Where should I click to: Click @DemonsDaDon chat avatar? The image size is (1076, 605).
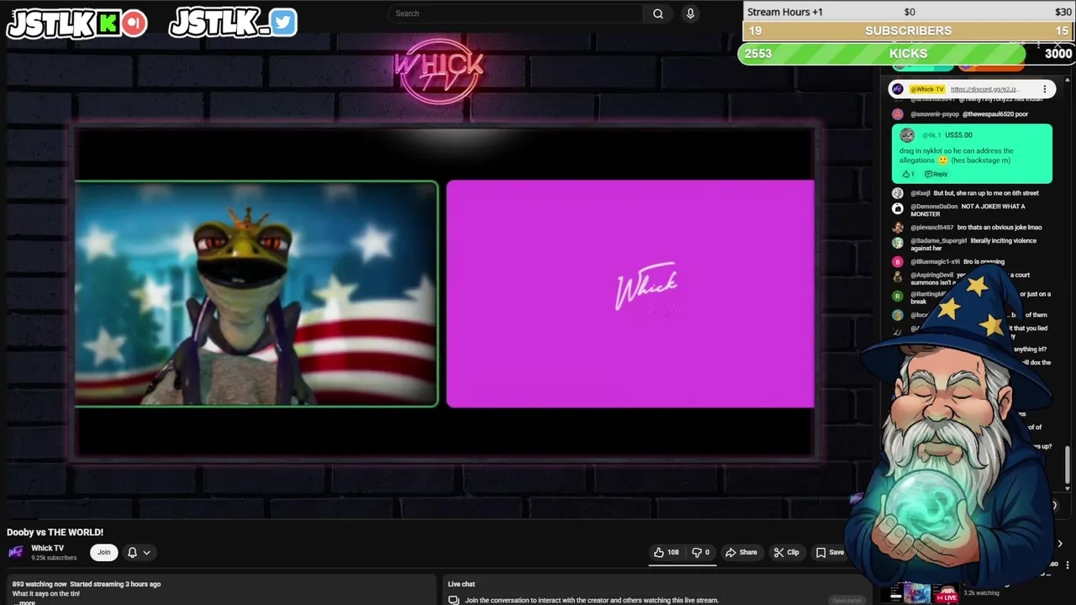pyautogui.click(x=898, y=208)
